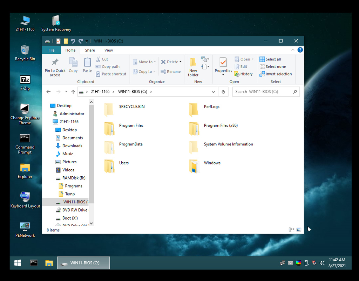Open New item dropdown in New group
Screen dimensions: 359x281
click(205, 59)
